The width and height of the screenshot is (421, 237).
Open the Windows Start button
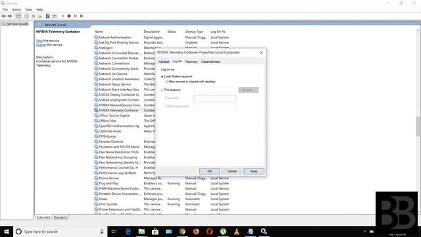(x=7, y=231)
